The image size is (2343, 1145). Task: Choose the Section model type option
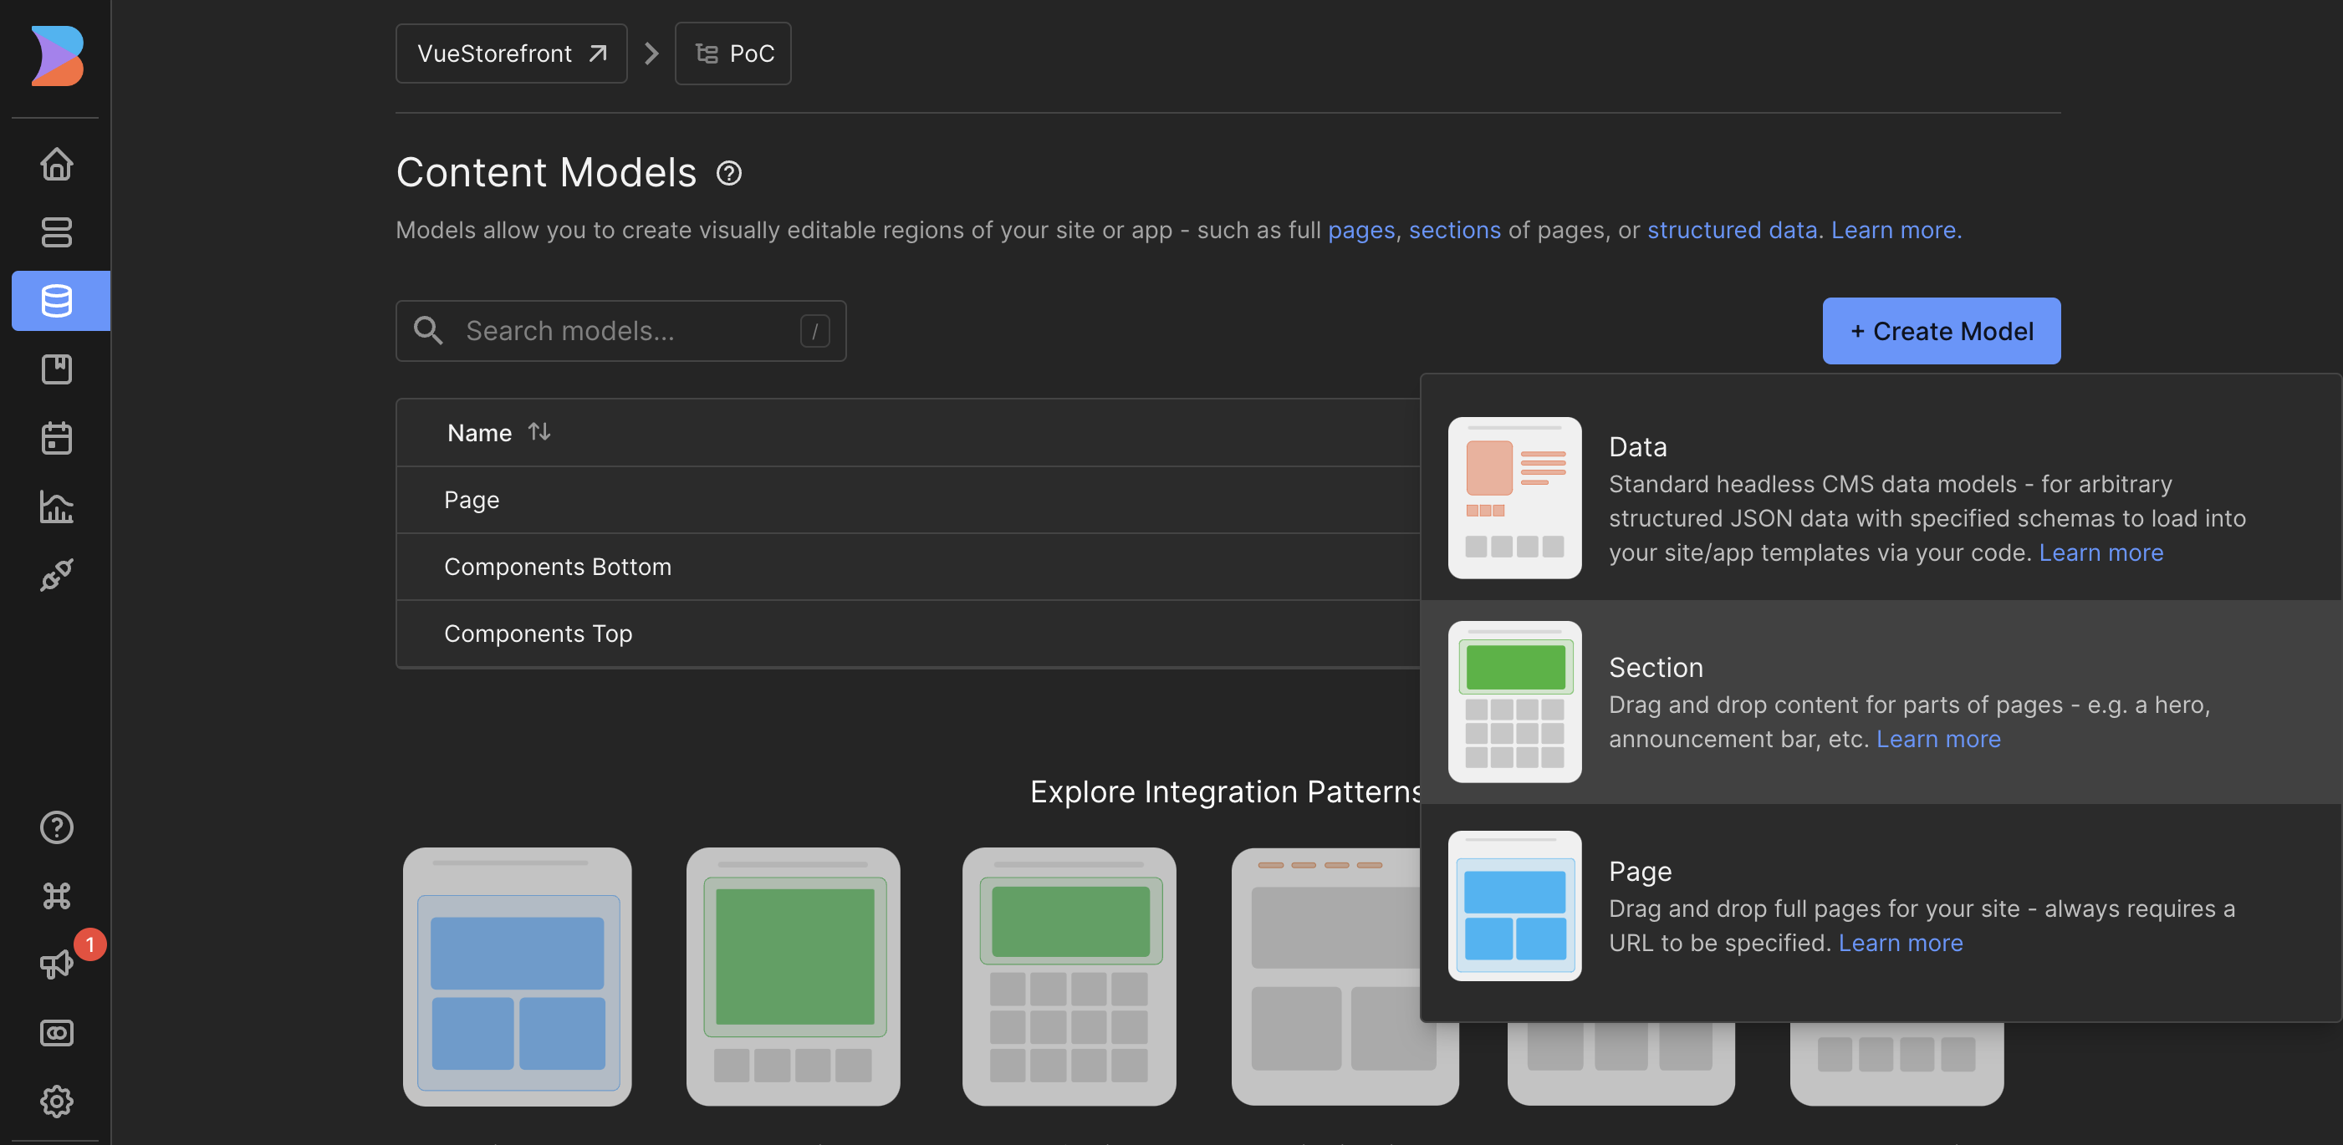coord(1881,701)
